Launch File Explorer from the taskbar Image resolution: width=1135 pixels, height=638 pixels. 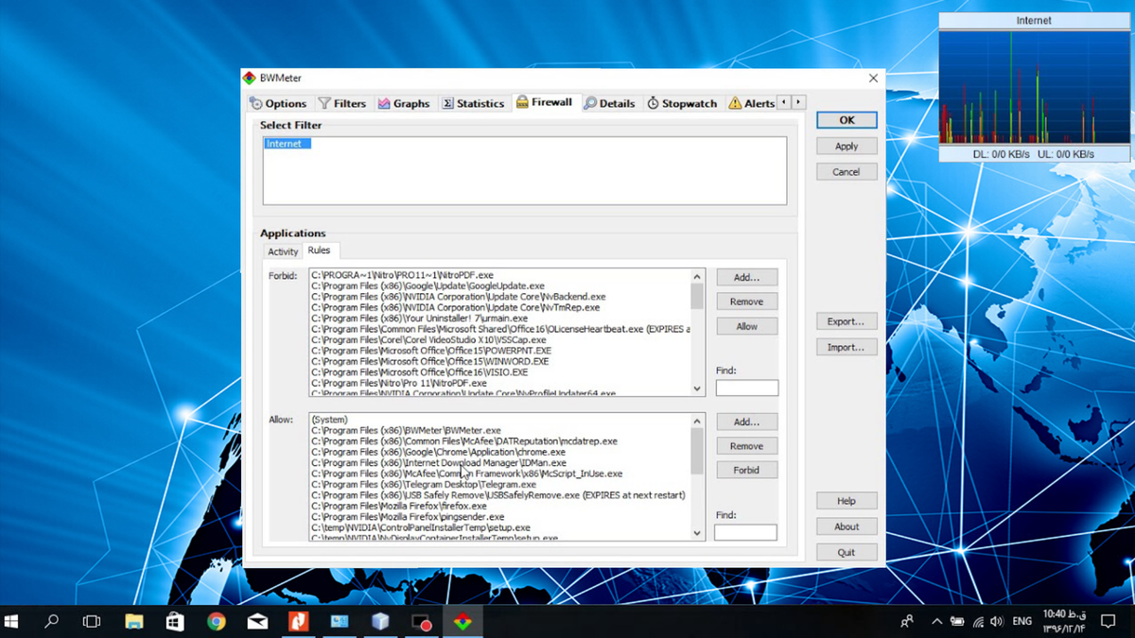pyautogui.click(x=134, y=621)
